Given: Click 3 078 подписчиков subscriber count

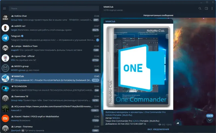Looking at the screenshot, I should (113, 10).
